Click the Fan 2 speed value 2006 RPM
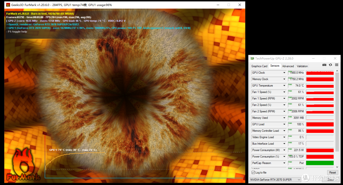Image resolution: width=343 pixels, height=185 pixels. (296, 111)
